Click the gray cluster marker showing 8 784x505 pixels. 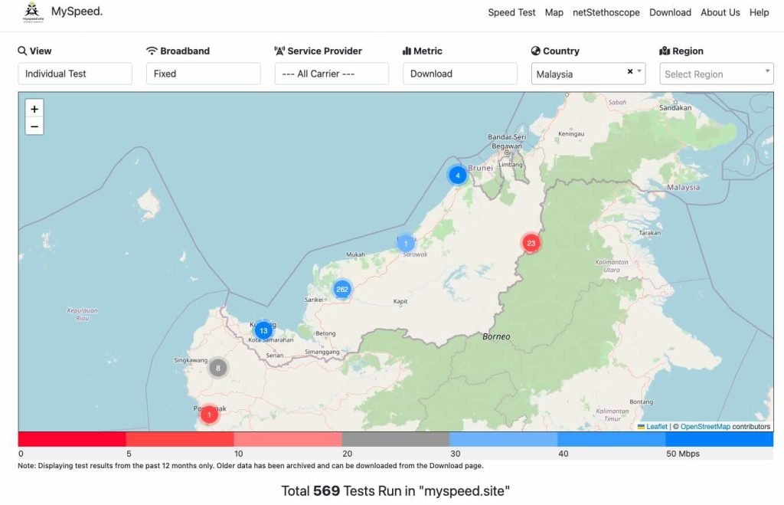(218, 368)
